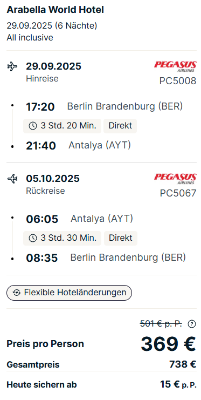Select the Arabella World Hotel title
Viewport: 201px width, 400px height.
click(56, 10)
